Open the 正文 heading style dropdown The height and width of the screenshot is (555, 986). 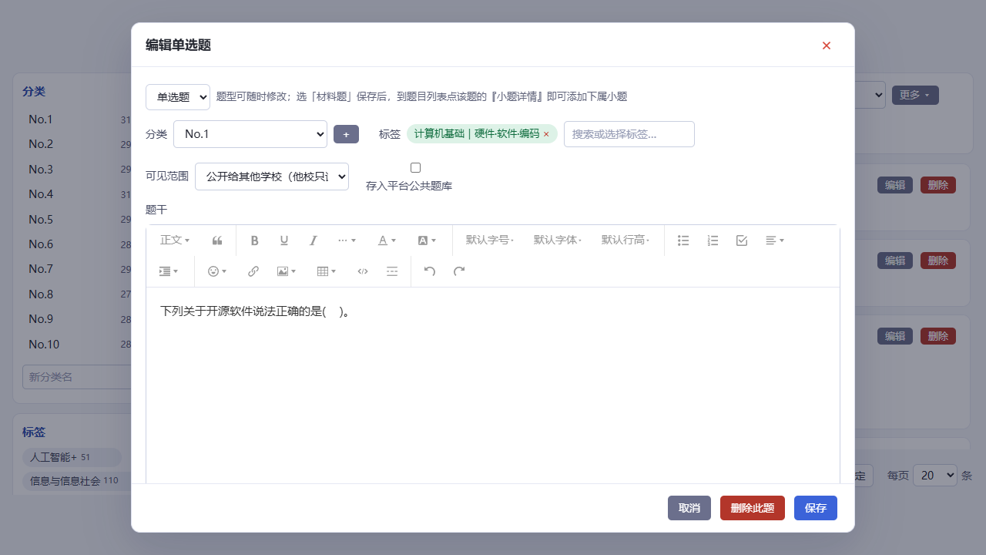pyautogui.click(x=175, y=240)
